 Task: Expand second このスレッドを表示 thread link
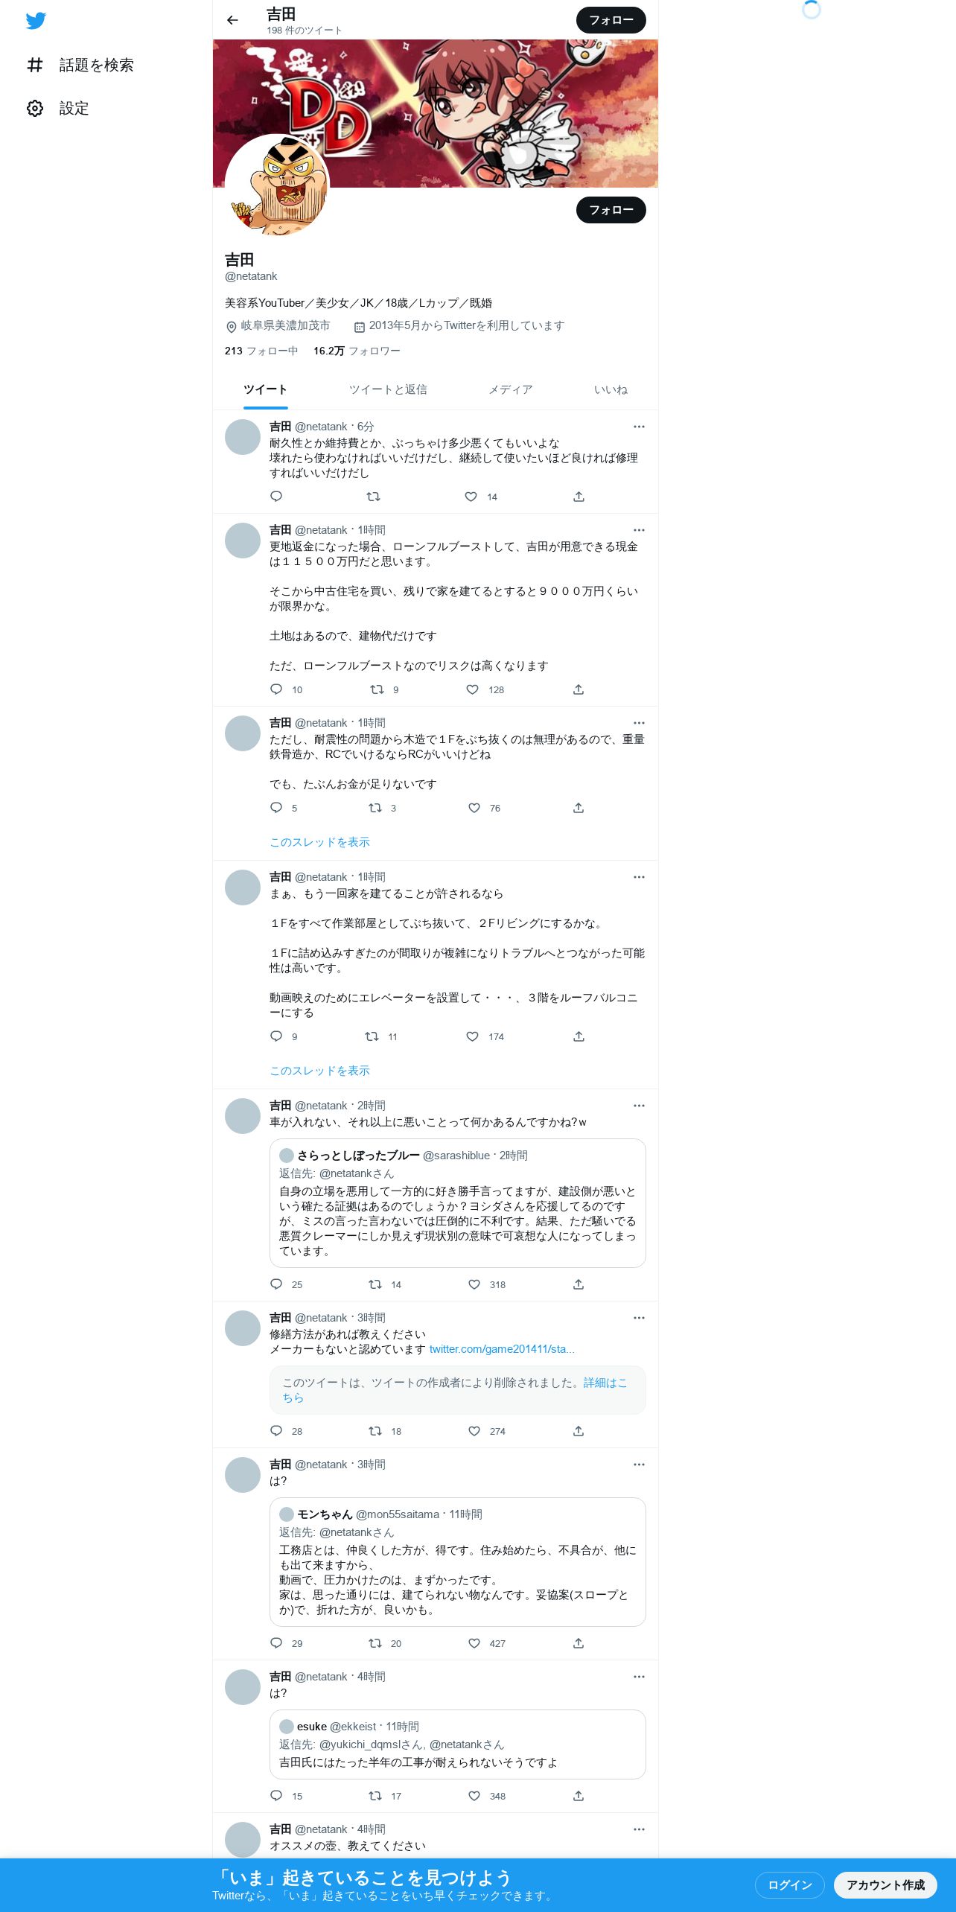319,1071
